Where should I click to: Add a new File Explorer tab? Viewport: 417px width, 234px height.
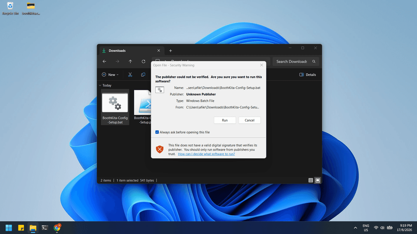pyautogui.click(x=171, y=51)
